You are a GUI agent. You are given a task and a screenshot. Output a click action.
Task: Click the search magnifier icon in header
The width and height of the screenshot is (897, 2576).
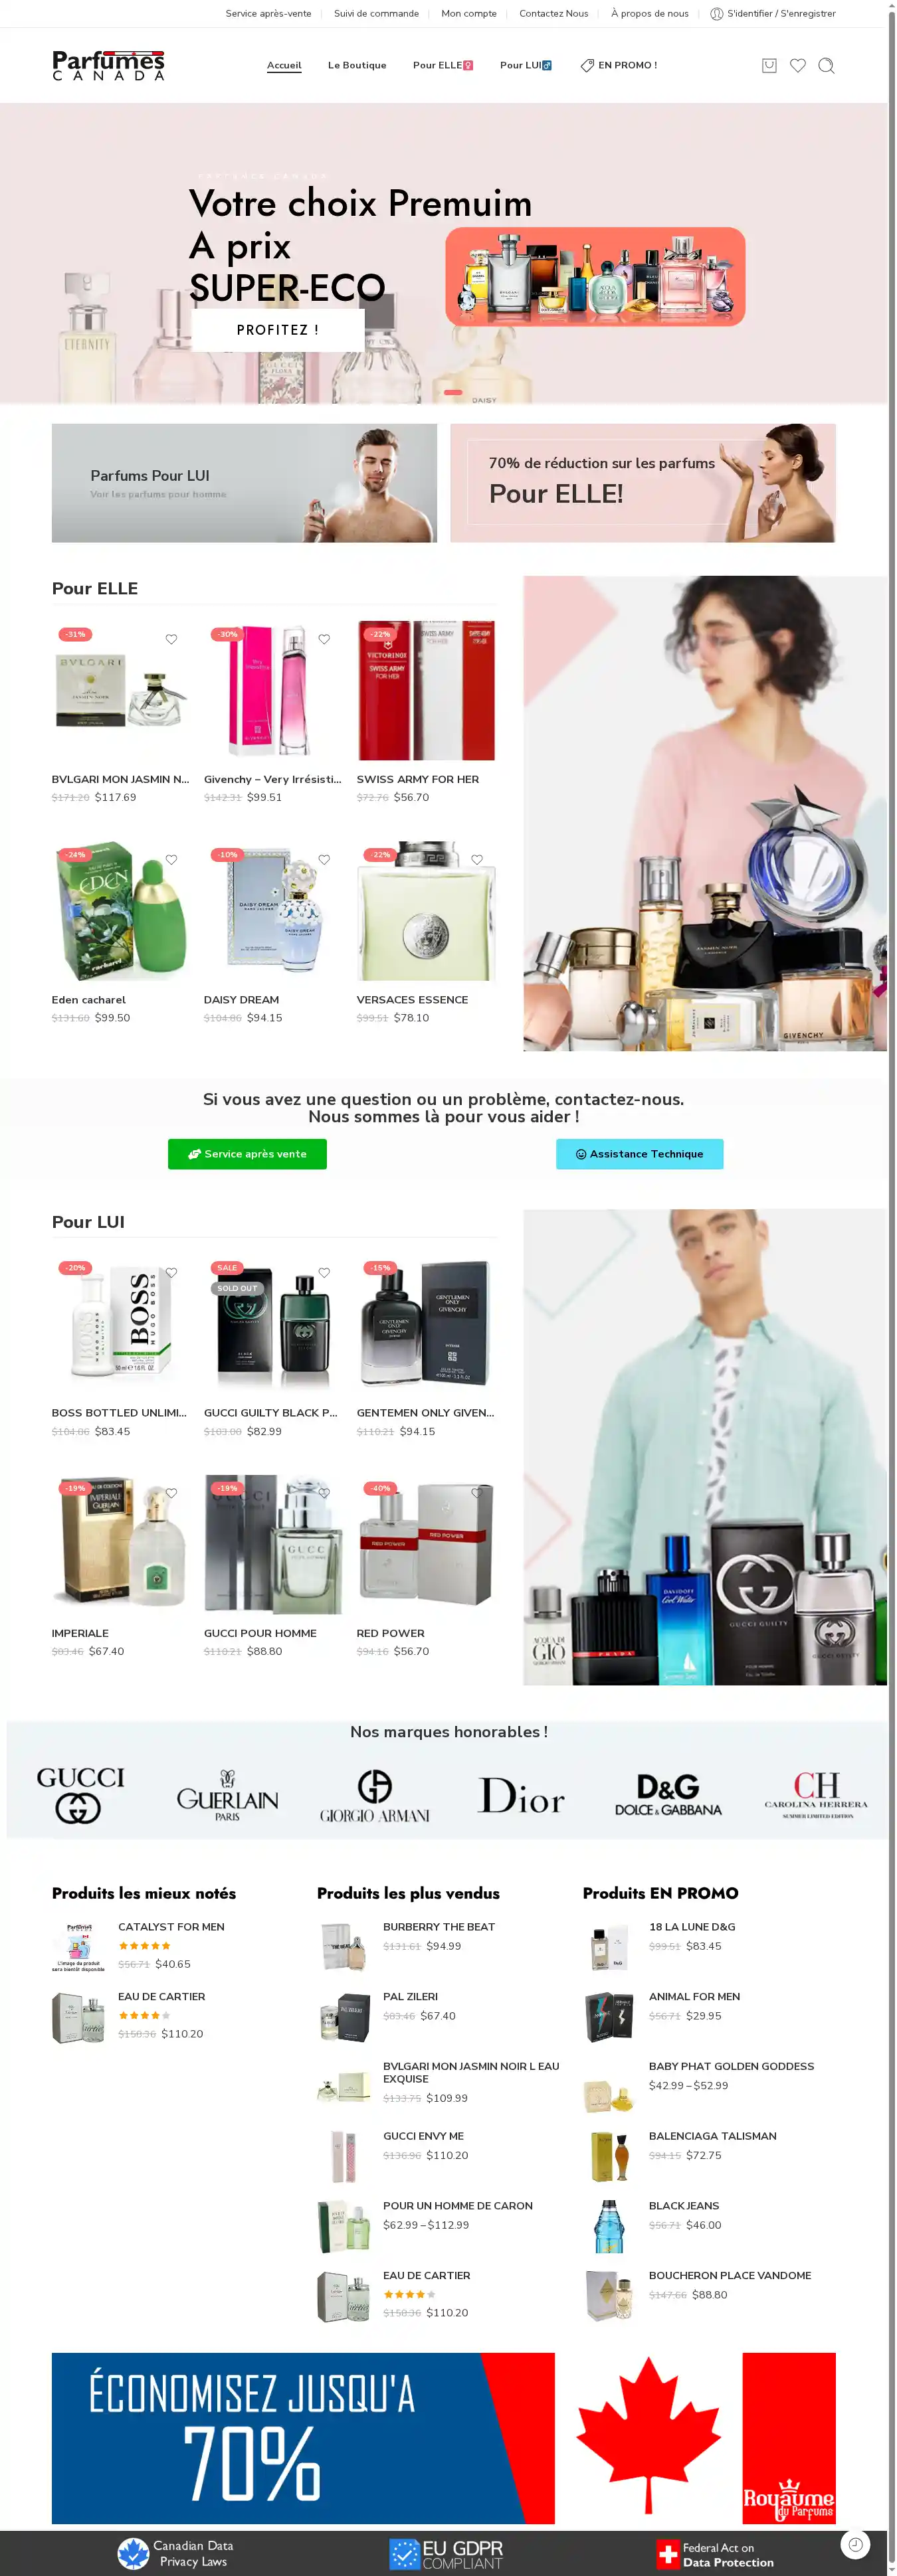826,66
